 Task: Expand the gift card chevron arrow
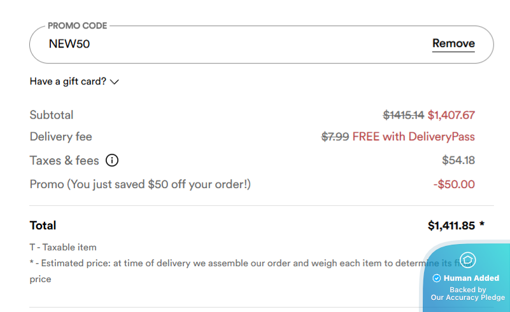(x=115, y=82)
